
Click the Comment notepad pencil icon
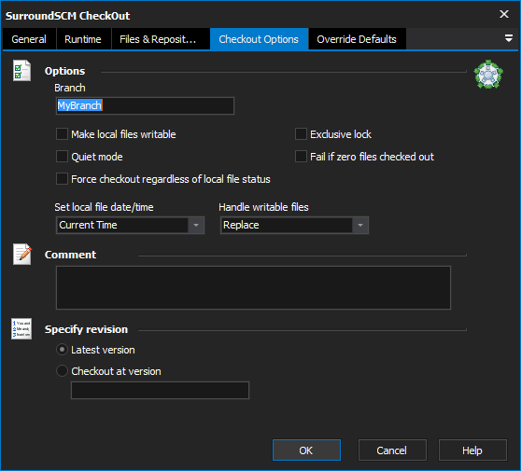coord(22,255)
